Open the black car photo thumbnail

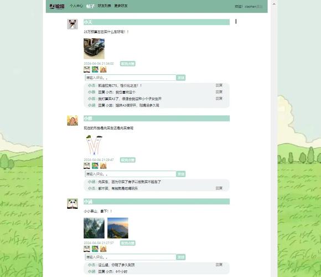[94, 49]
